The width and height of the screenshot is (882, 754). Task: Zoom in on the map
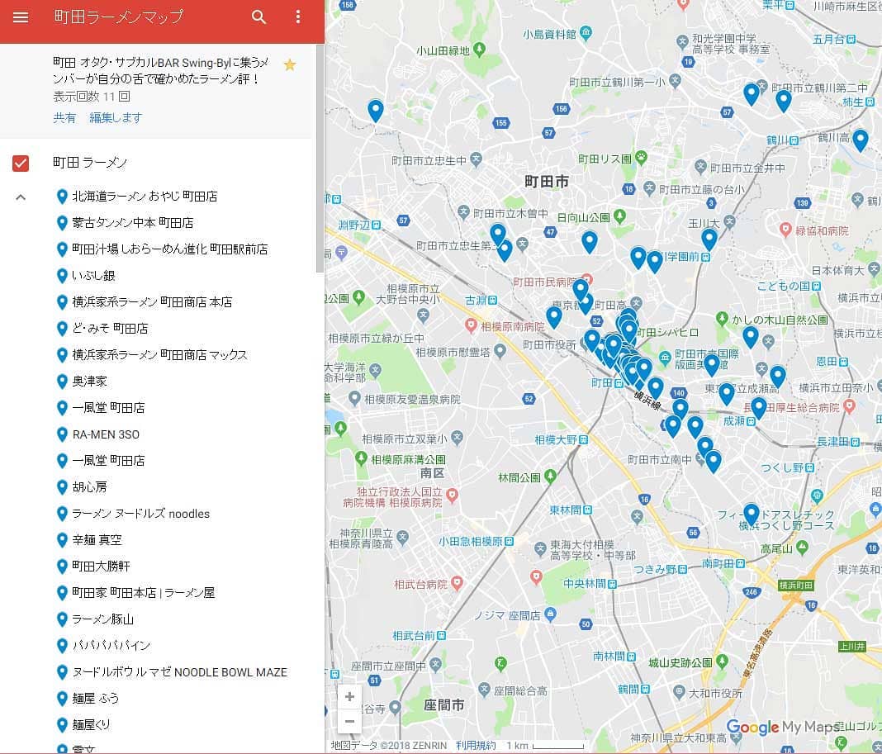[349, 696]
